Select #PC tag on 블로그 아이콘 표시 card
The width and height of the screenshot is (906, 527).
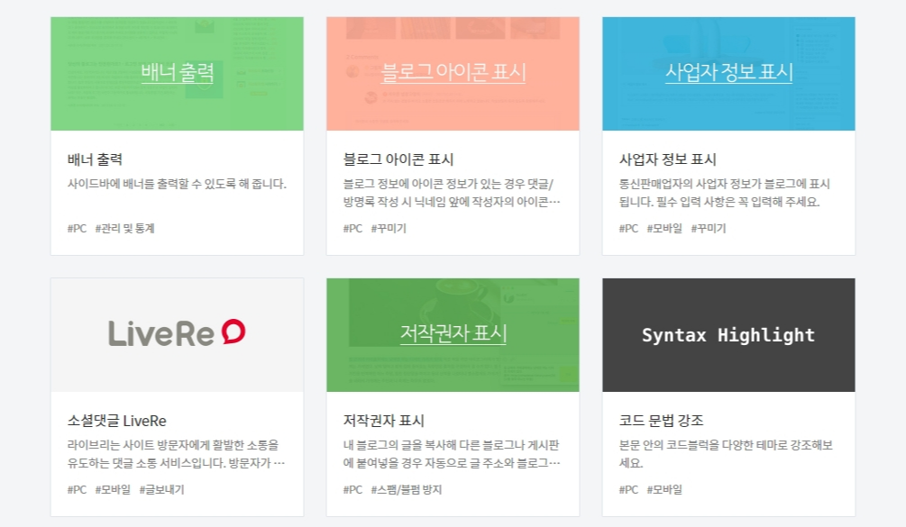click(x=352, y=229)
